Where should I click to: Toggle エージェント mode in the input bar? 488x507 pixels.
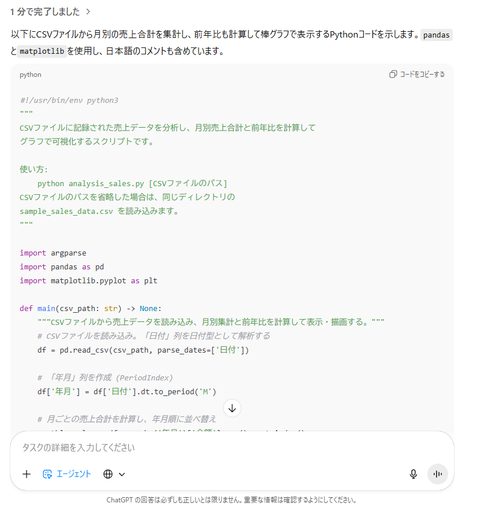click(x=65, y=473)
